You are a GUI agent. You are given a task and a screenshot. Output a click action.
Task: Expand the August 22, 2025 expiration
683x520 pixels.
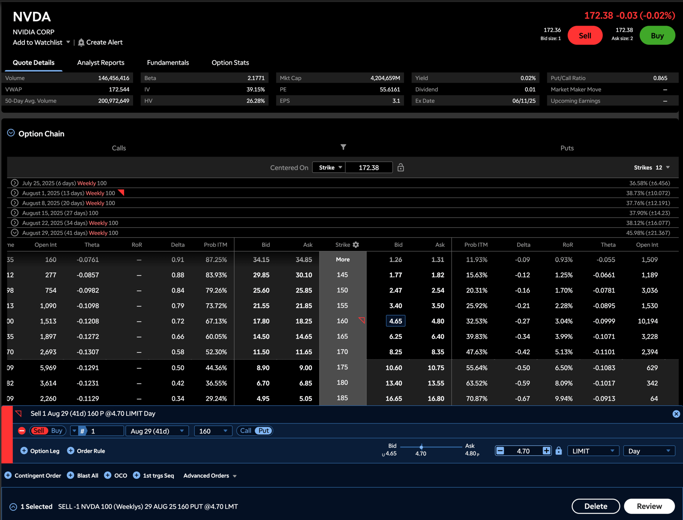(15, 223)
